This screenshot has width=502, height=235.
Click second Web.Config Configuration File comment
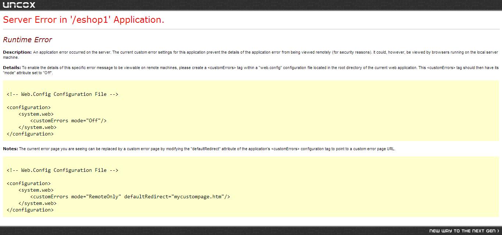[x=62, y=170]
